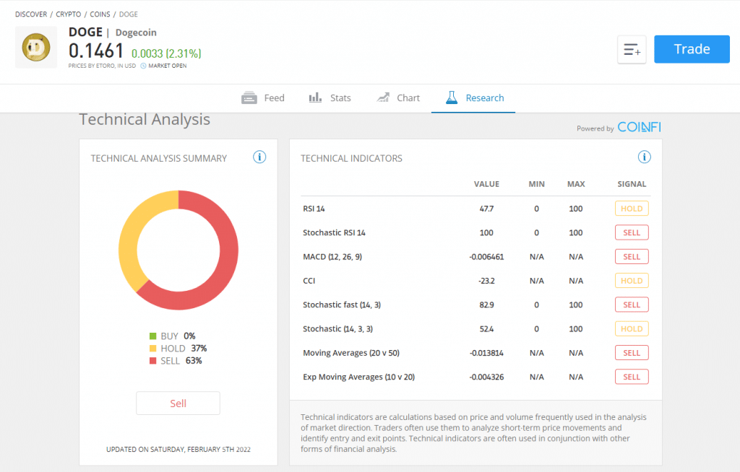Viewport: 740px width, 472px height.
Task: Click the Technical Analysis heading
Action: point(145,119)
